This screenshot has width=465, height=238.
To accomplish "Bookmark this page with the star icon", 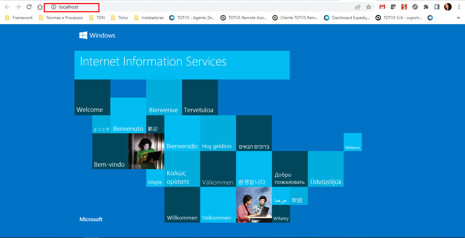I will click(369, 7).
